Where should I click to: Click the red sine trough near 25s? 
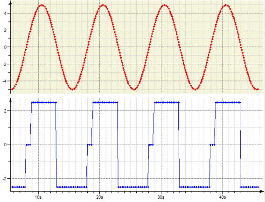[x=134, y=89]
